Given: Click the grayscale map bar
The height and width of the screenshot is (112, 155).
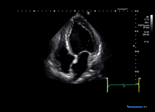Looking at the screenshot, I should tap(152, 24).
